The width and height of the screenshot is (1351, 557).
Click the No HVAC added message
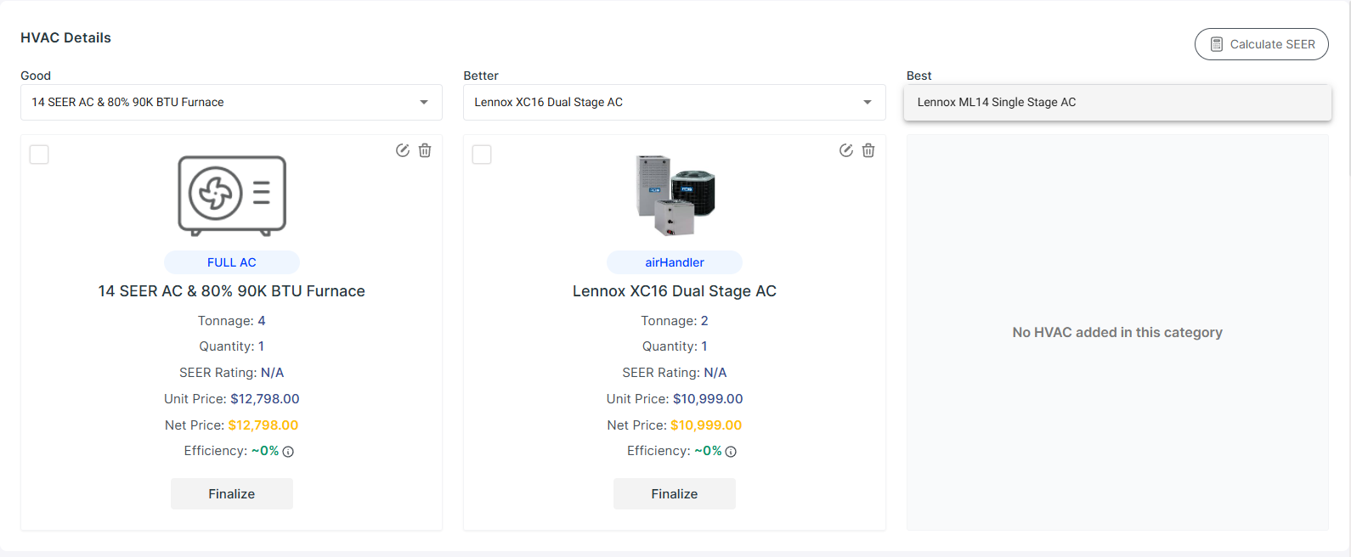[1117, 333]
